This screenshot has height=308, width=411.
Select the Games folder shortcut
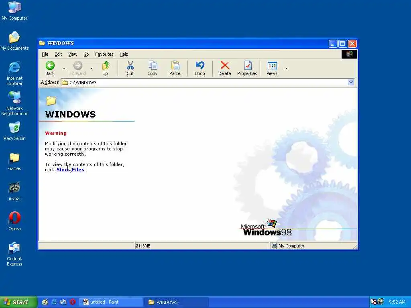(x=14, y=162)
